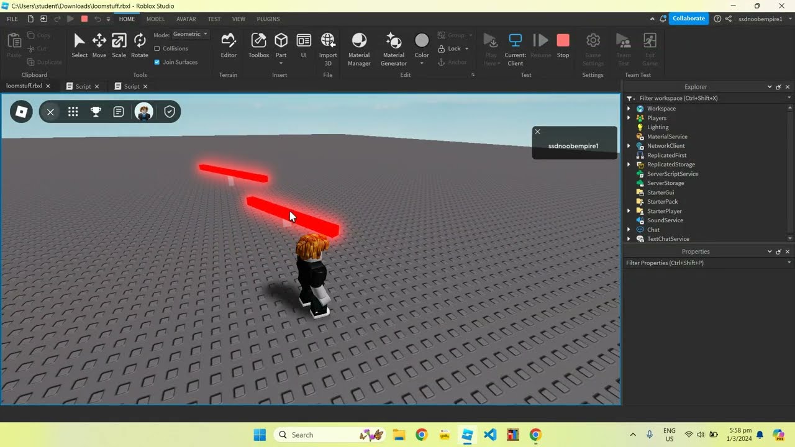
Task: Choose the Scale tool
Action: (119, 46)
